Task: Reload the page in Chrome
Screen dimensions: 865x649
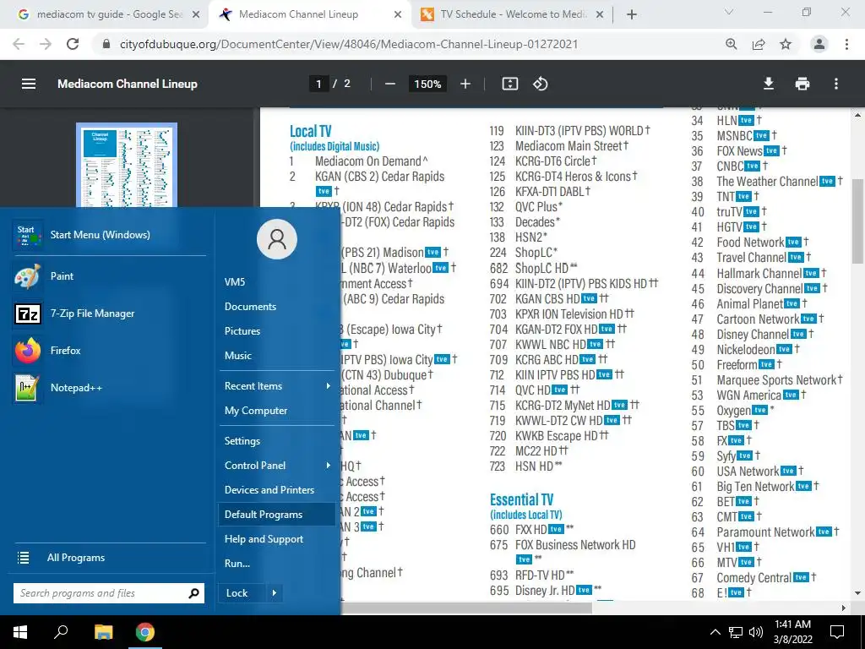Action: pos(73,44)
